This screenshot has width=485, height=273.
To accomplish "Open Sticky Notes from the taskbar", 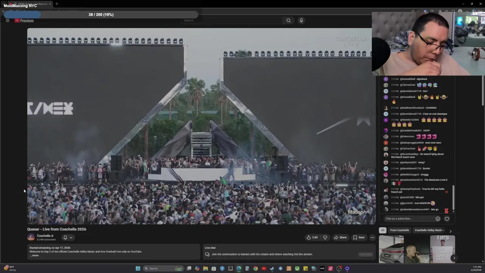I will pos(305,268).
